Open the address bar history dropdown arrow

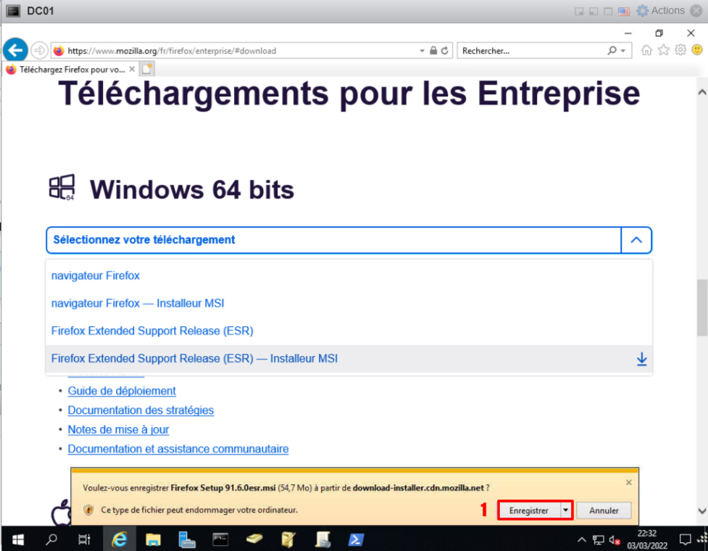tap(422, 51)
